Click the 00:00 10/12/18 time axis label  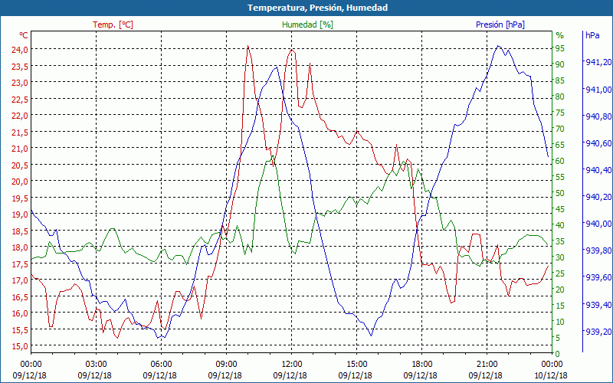pyautogui.click(x=551, y=370)
